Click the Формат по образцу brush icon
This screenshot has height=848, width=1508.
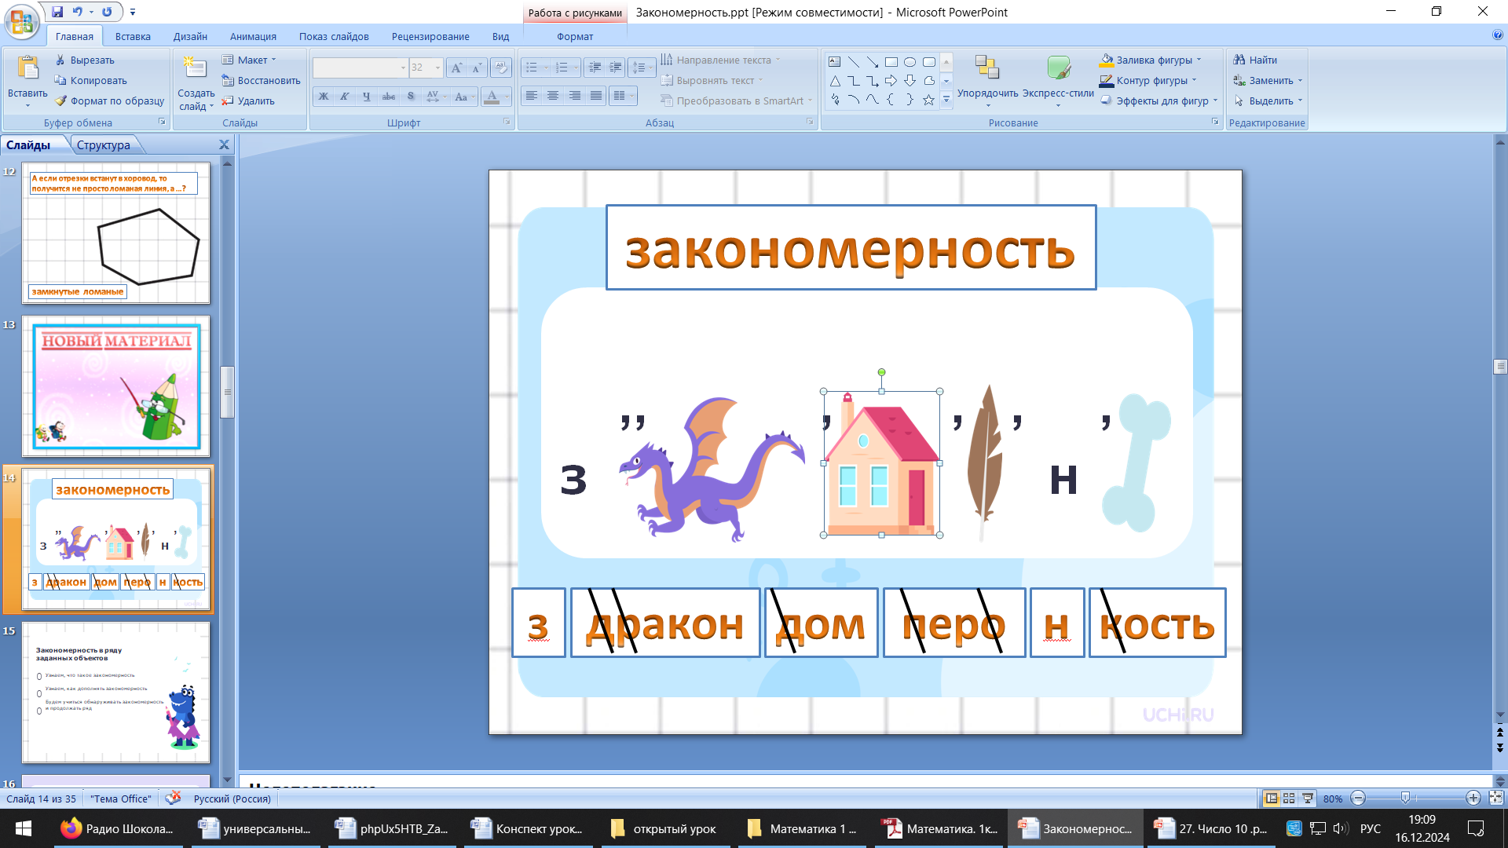pyautogui.click(x=60, y=101)
